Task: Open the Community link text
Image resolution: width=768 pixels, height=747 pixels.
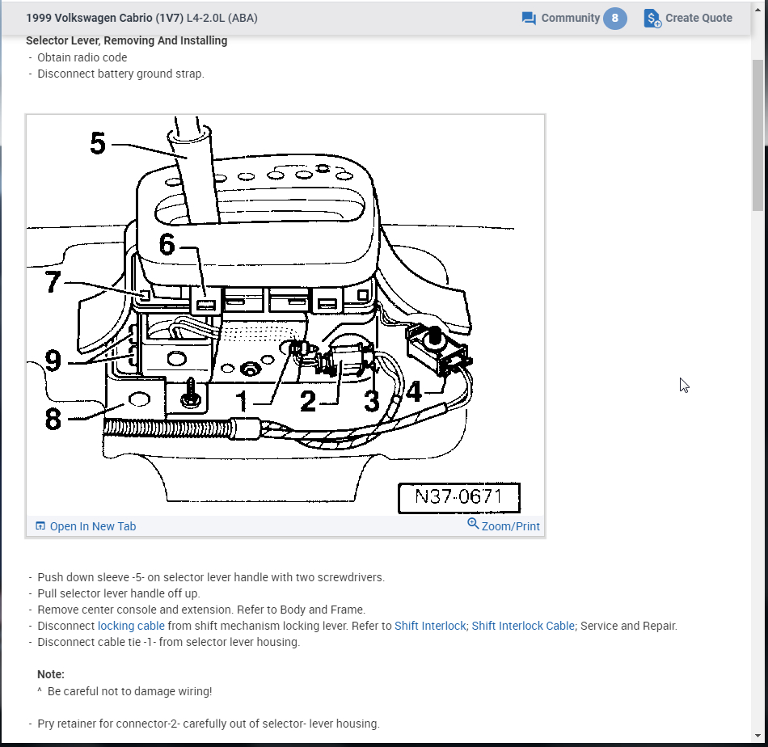Action: point(570,18)
